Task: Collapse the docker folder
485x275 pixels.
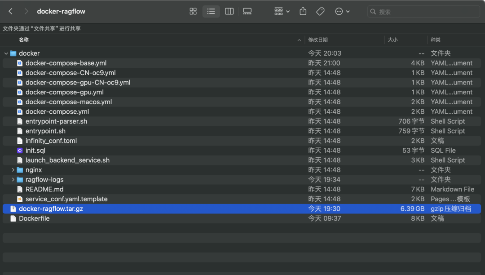Action: tap(6, 53)
